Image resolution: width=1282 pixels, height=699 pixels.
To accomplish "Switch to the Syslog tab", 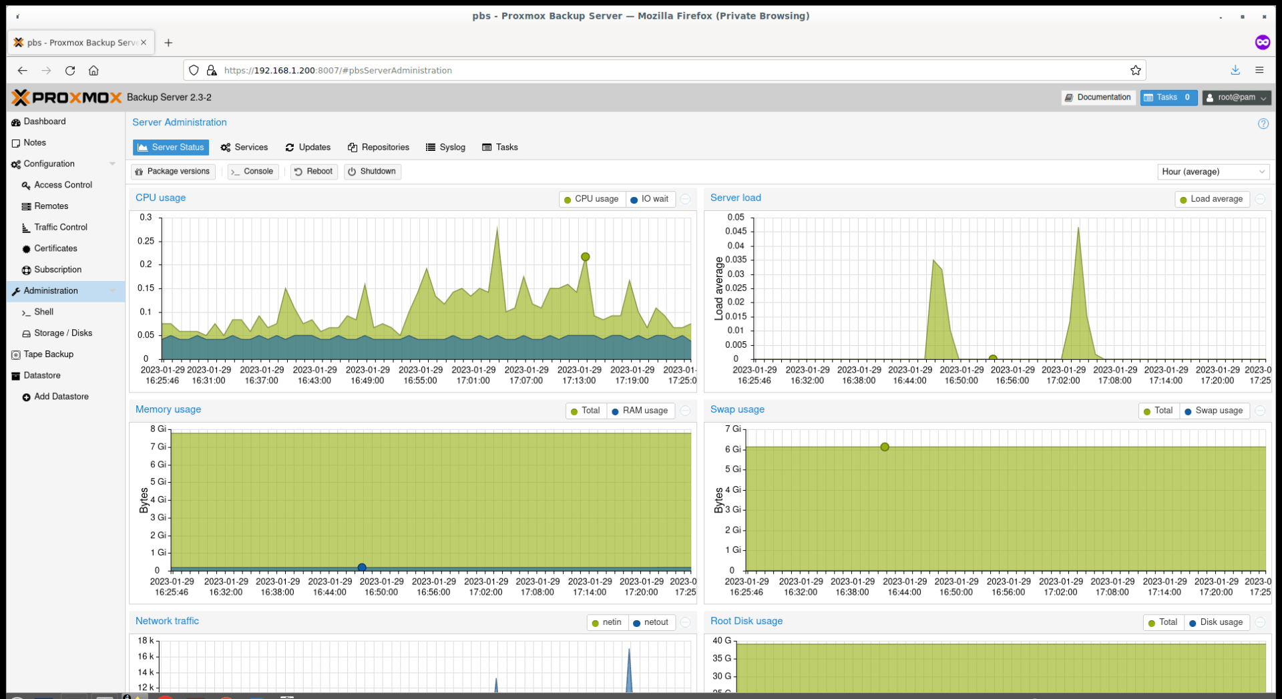I will [445, 147].
